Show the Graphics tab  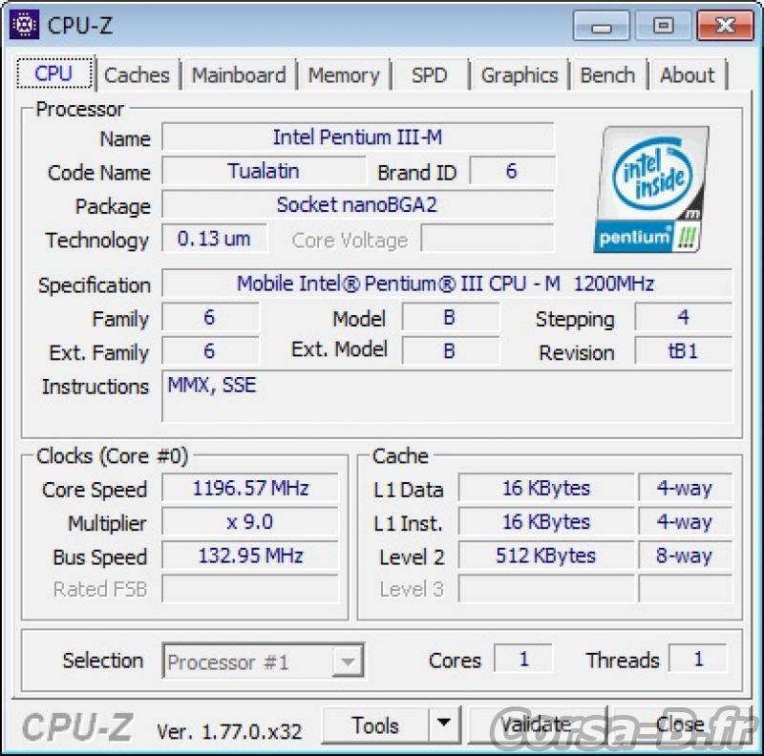520,75
